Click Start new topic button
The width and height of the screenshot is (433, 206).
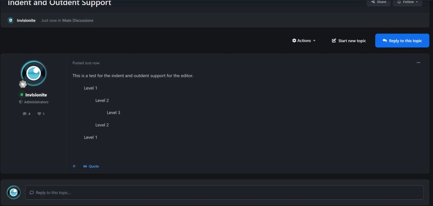click(349, 41)
